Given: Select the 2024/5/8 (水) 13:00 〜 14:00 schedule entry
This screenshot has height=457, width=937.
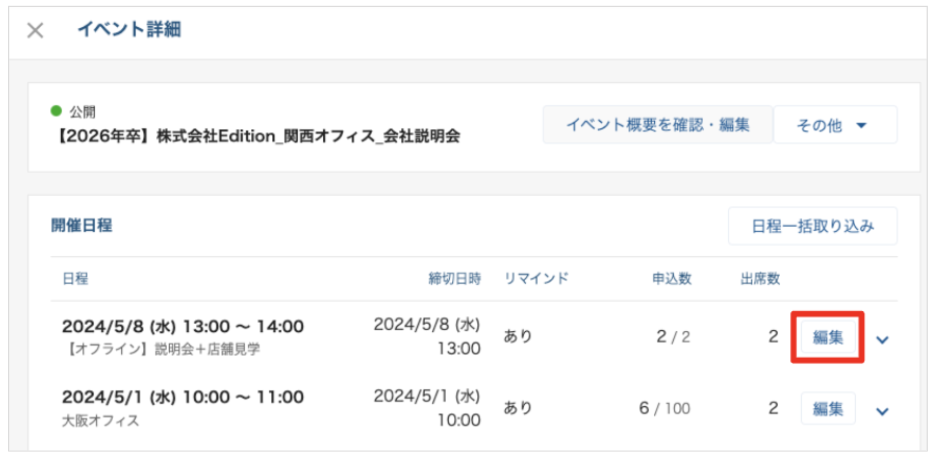Looking at the screenshot, I should [x=183, y=326].
